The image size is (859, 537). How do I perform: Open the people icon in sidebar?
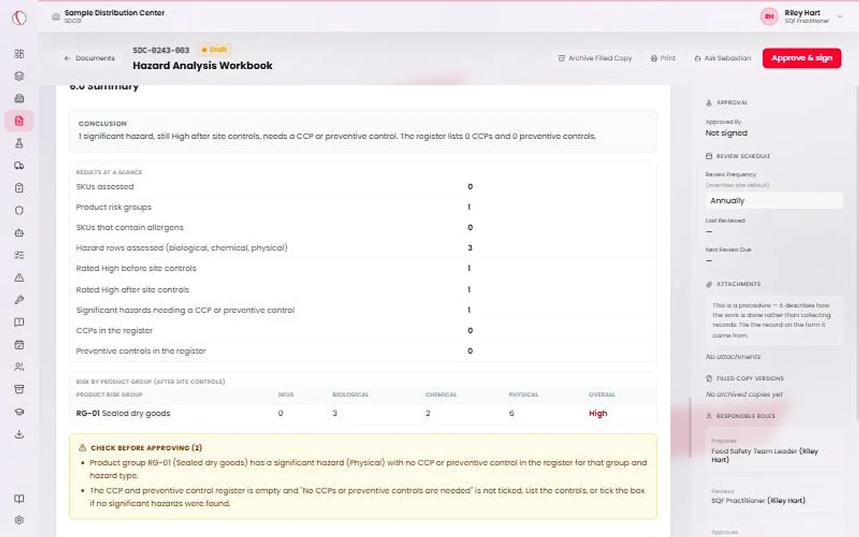[x=19, y=367]
